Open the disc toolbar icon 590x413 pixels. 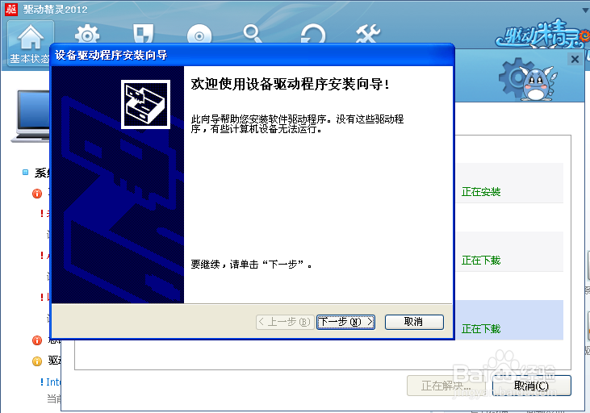(x=199, y=35)
